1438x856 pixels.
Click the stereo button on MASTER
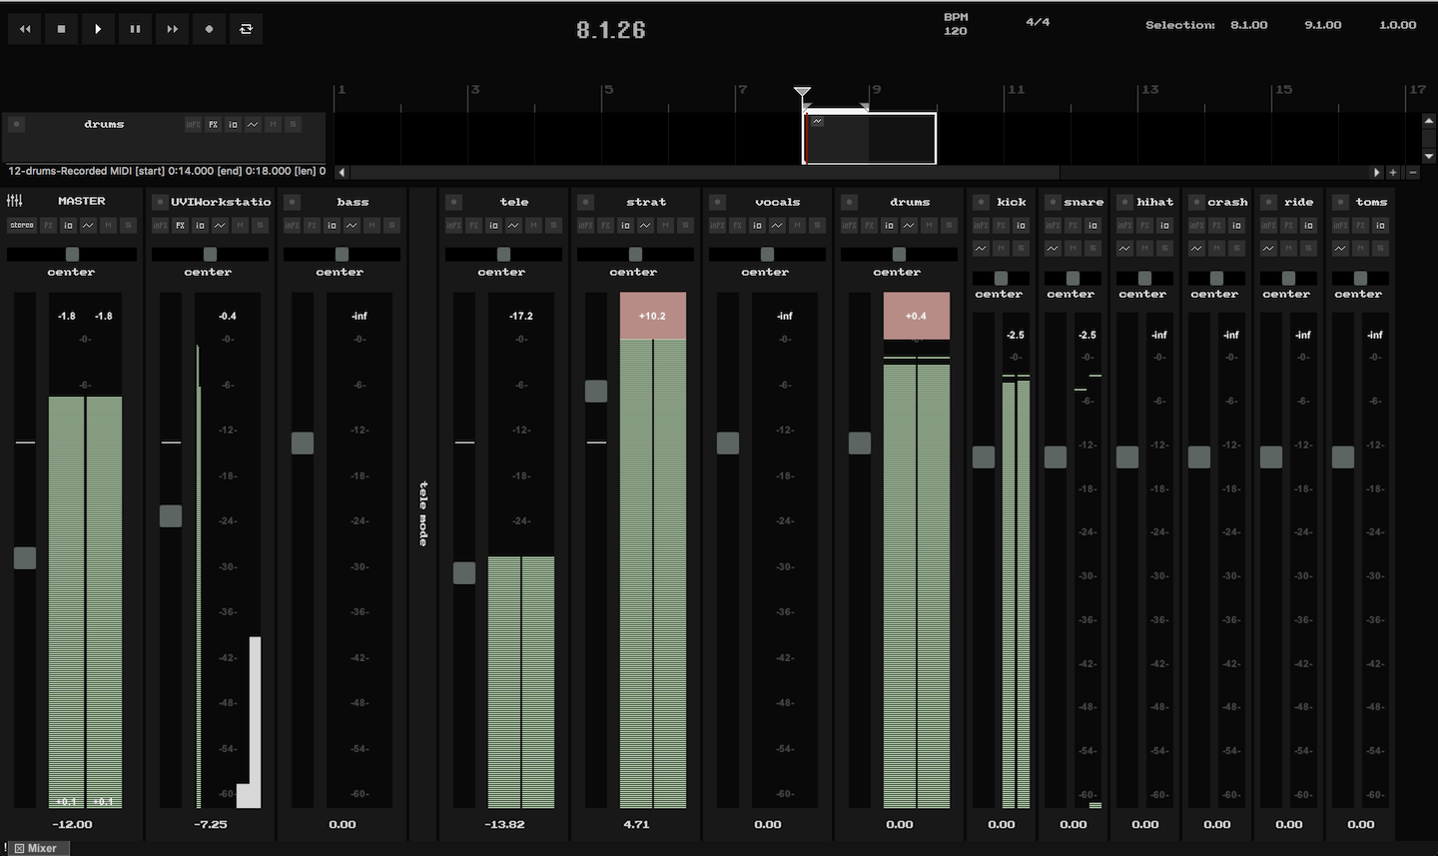pyautogui.click(x=22, y=226)
